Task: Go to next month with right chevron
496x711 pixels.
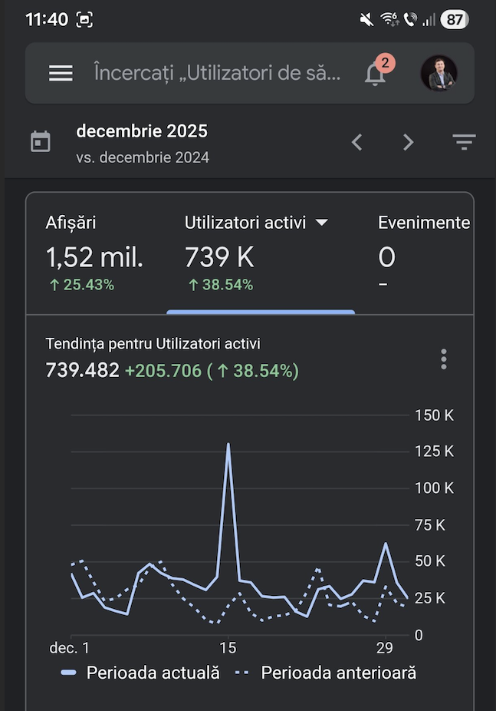Action: [x=409, y=142]
